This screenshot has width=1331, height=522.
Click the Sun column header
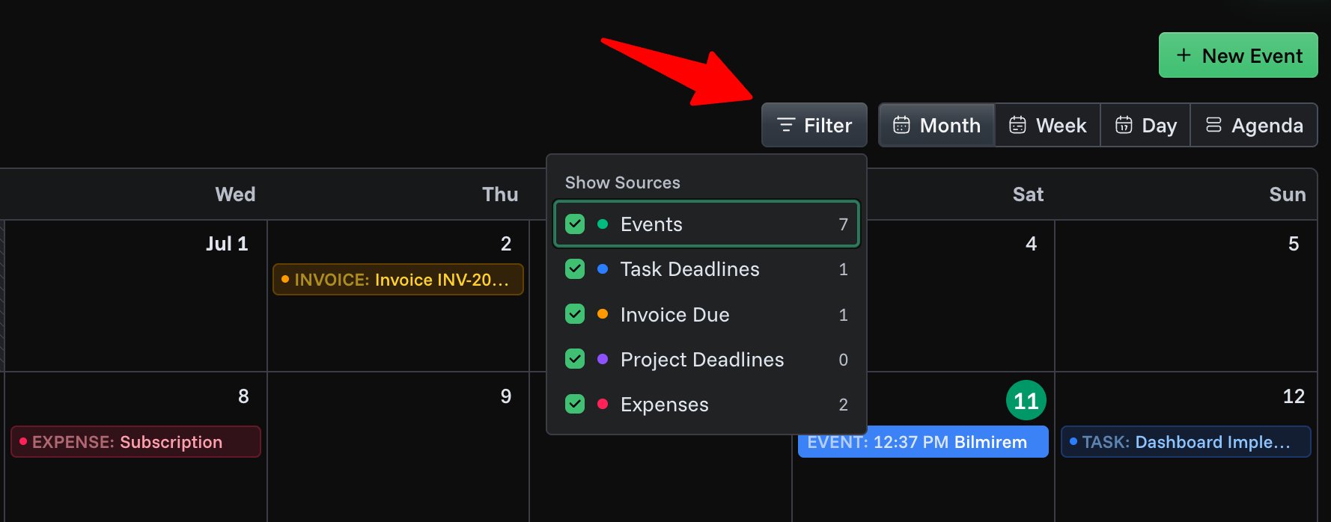pyautogui.click(x=1288, y=194)
